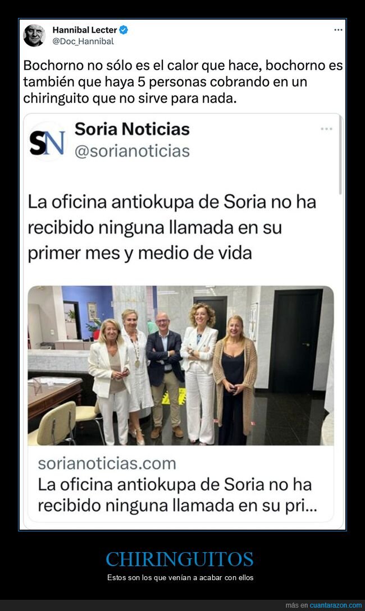Click the caption Estos son los que venían
The height and width of the screenshot is (611, 365).
point(180,577)
